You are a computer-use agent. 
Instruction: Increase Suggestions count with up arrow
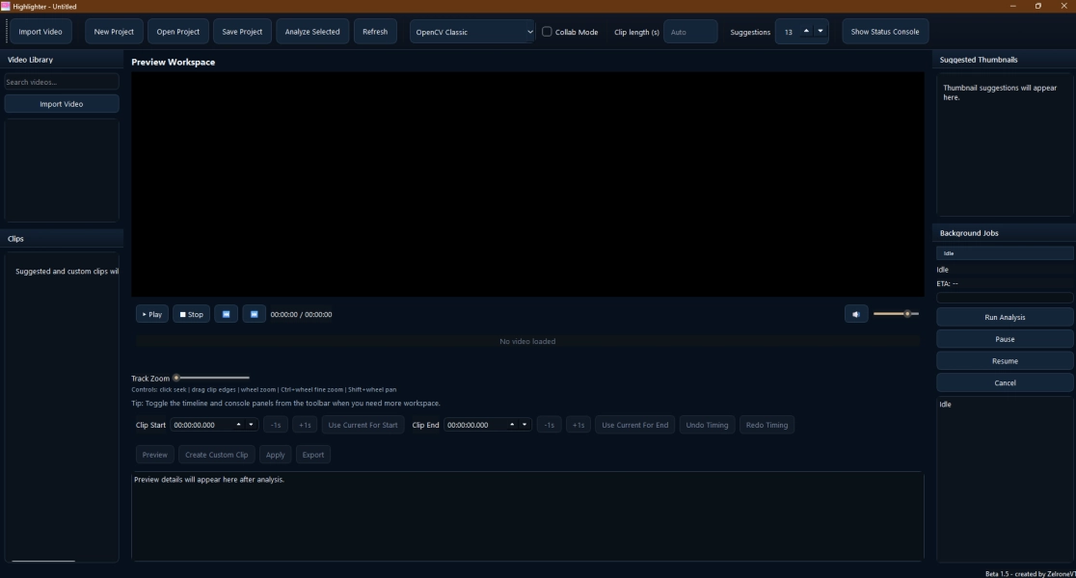[806, 31]
